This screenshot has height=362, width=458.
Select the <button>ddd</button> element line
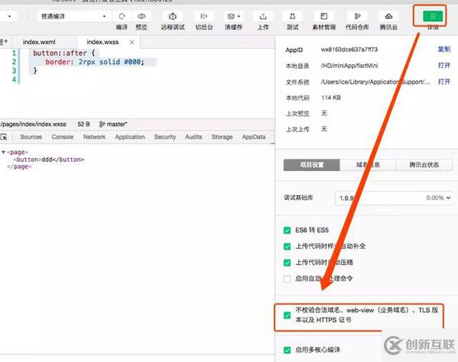[49, 160]
